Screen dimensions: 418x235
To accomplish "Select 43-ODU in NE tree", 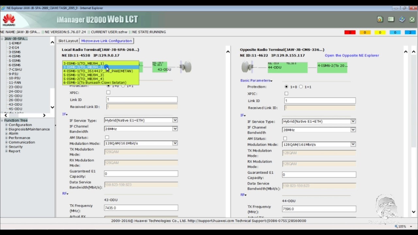I will (x=15, y=104).
